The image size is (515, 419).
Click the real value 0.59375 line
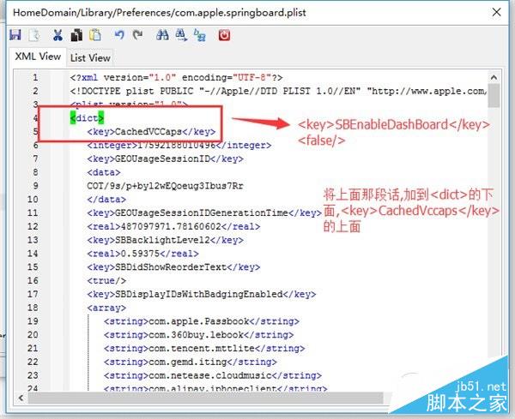[x=142, y=254]
